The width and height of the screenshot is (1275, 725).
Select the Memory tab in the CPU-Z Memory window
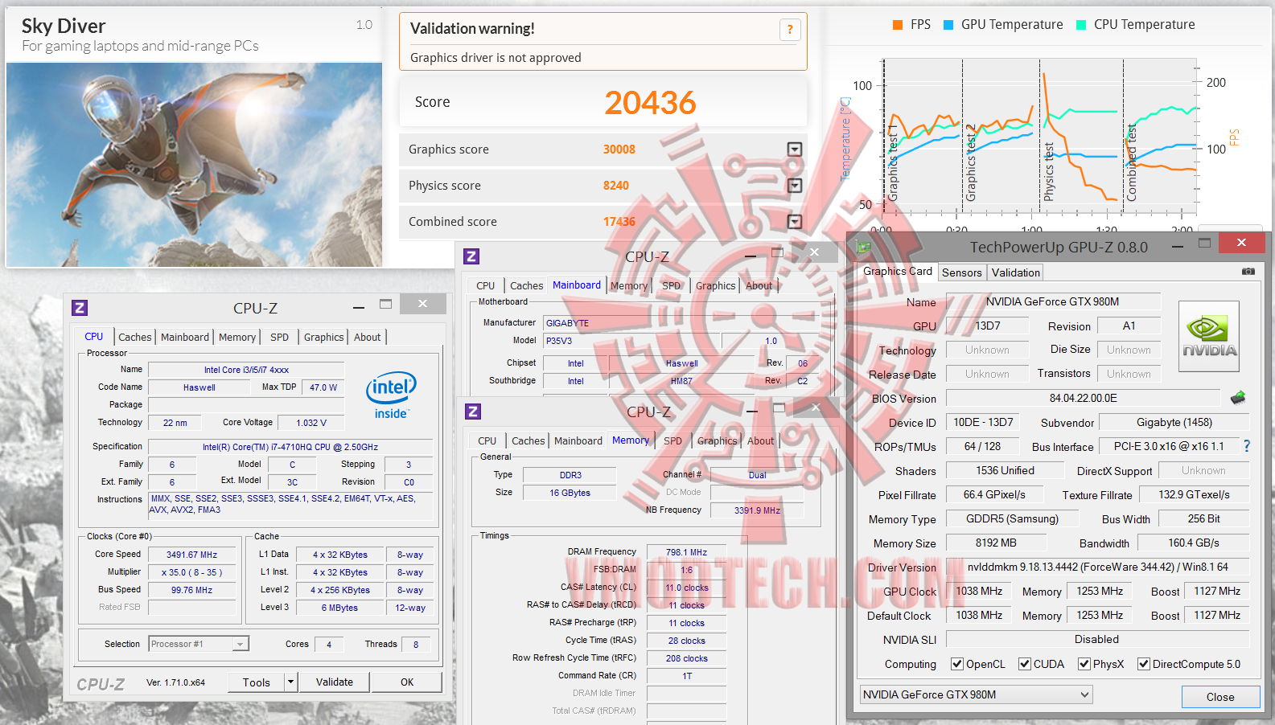(x=631, y=440)
